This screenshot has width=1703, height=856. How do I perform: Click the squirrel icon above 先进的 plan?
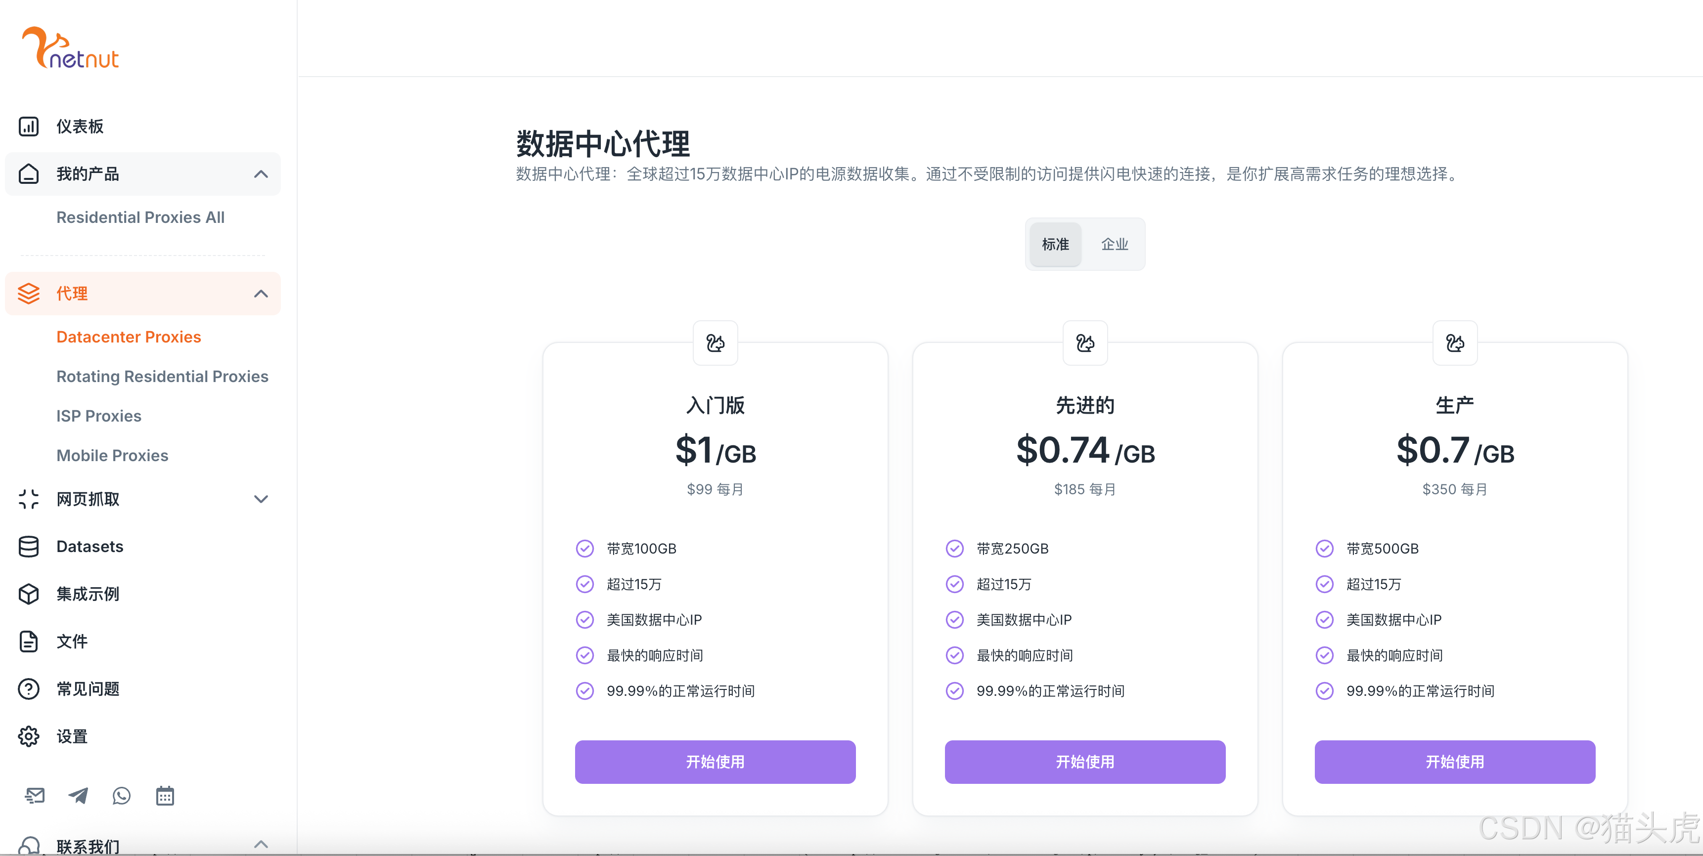pyautogui.click(x=1085, y=343)
